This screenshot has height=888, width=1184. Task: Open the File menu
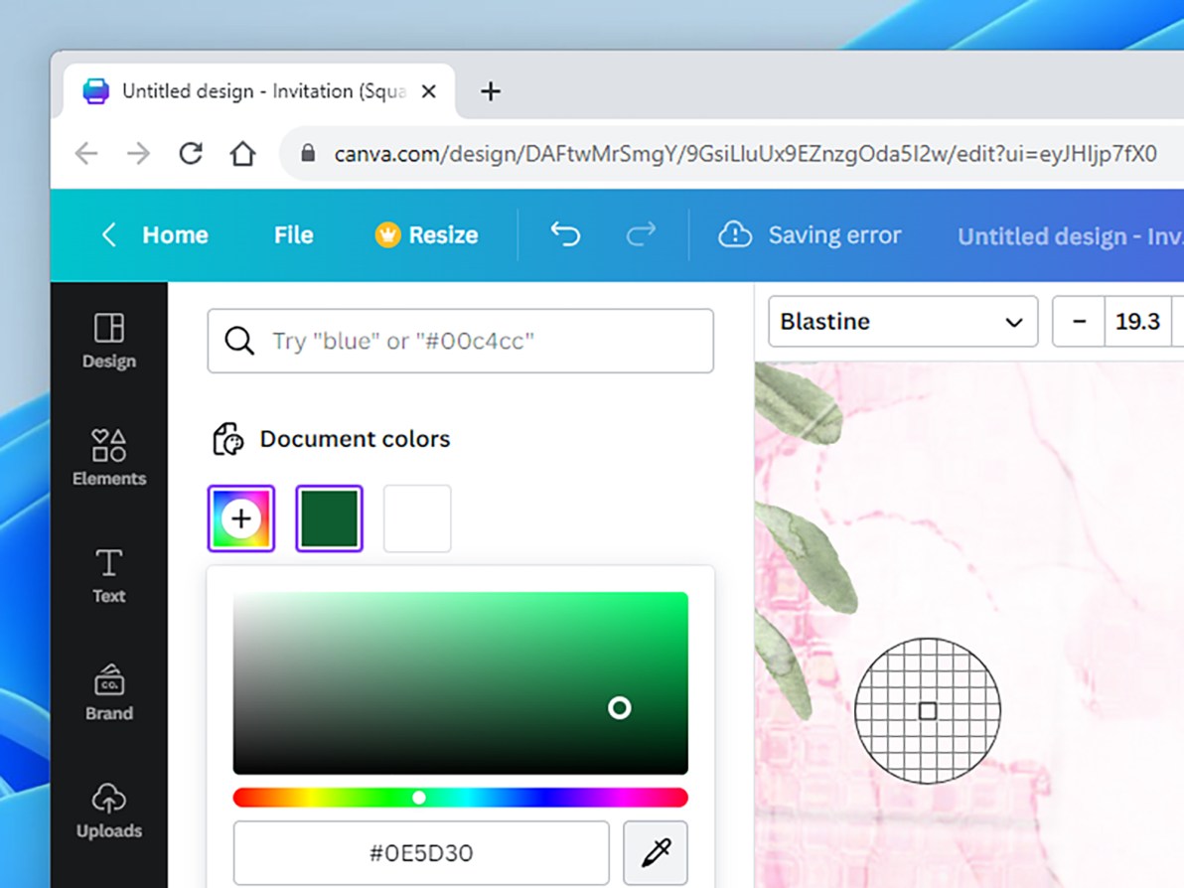pyautogui.click(x=292, y=234)
